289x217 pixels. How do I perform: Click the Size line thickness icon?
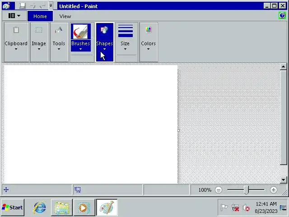click(125, 31)
